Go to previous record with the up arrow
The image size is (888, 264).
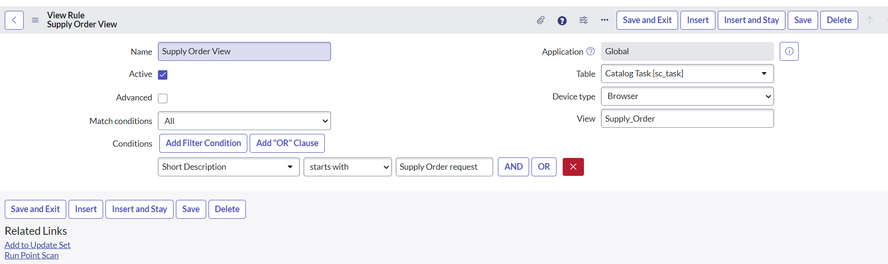pyautogui.click(x=870, y=20)
